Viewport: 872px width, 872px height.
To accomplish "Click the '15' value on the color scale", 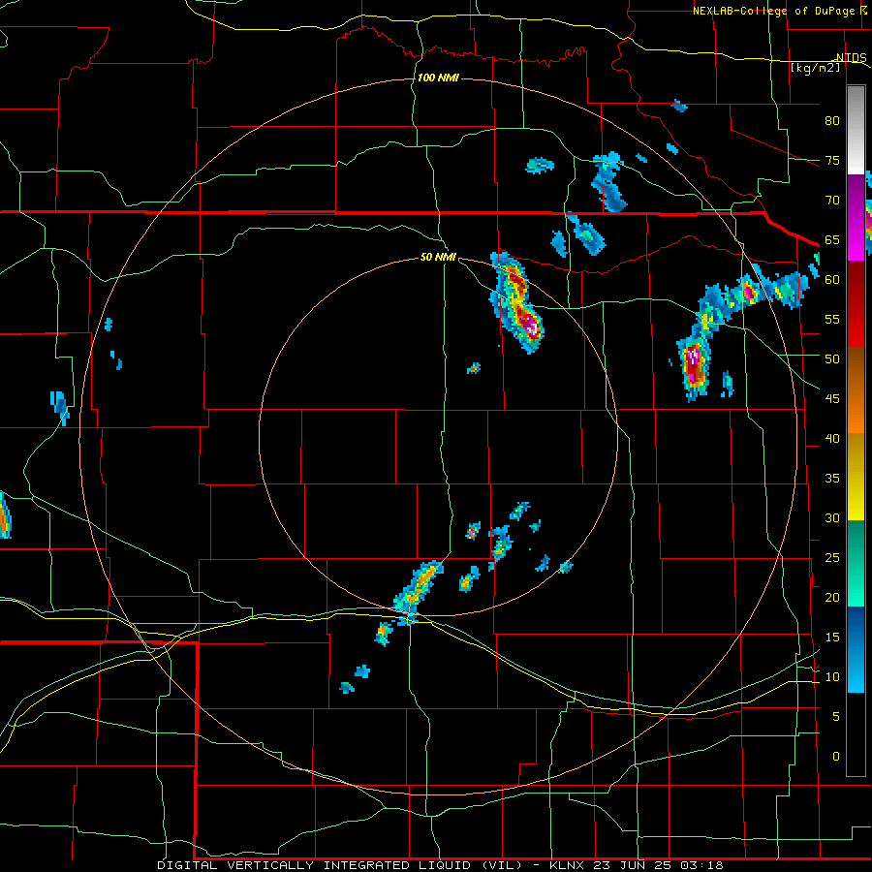I will pos(832,638).
